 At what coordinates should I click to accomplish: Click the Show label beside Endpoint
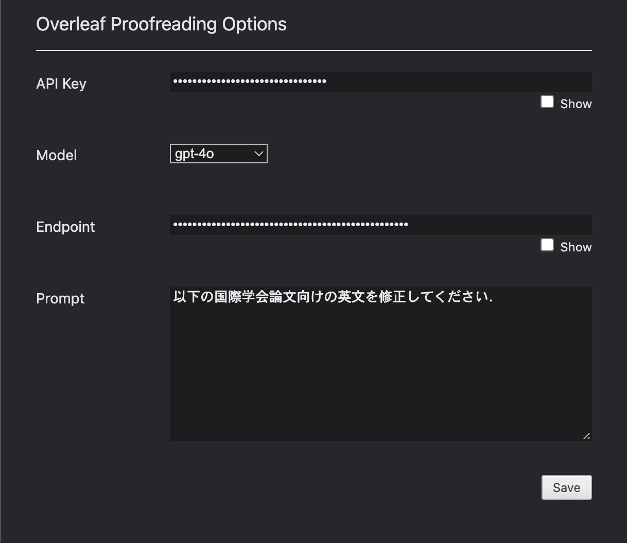(576, 247)
